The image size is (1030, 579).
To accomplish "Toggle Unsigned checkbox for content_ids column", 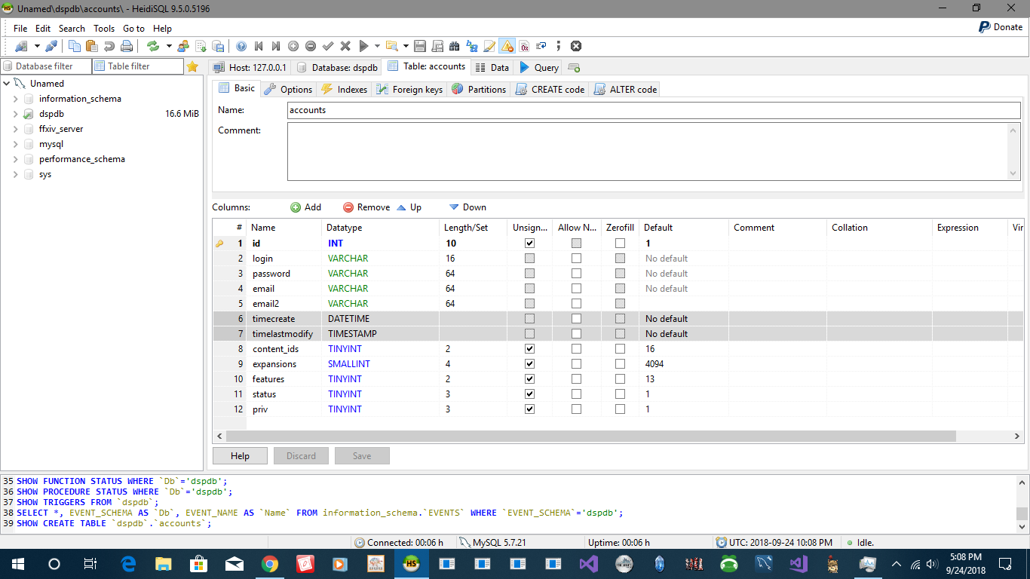I will pyautogui.click(x=529, y=349).
